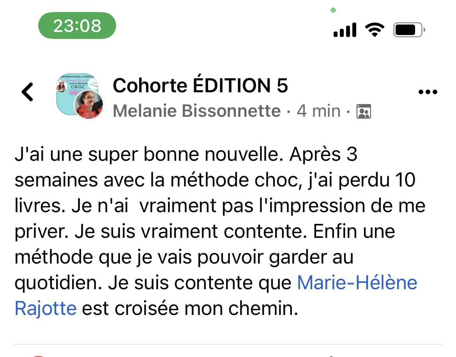Click the blue Rajotte link text
Screen dimensions: 456x357
point(46,309)
